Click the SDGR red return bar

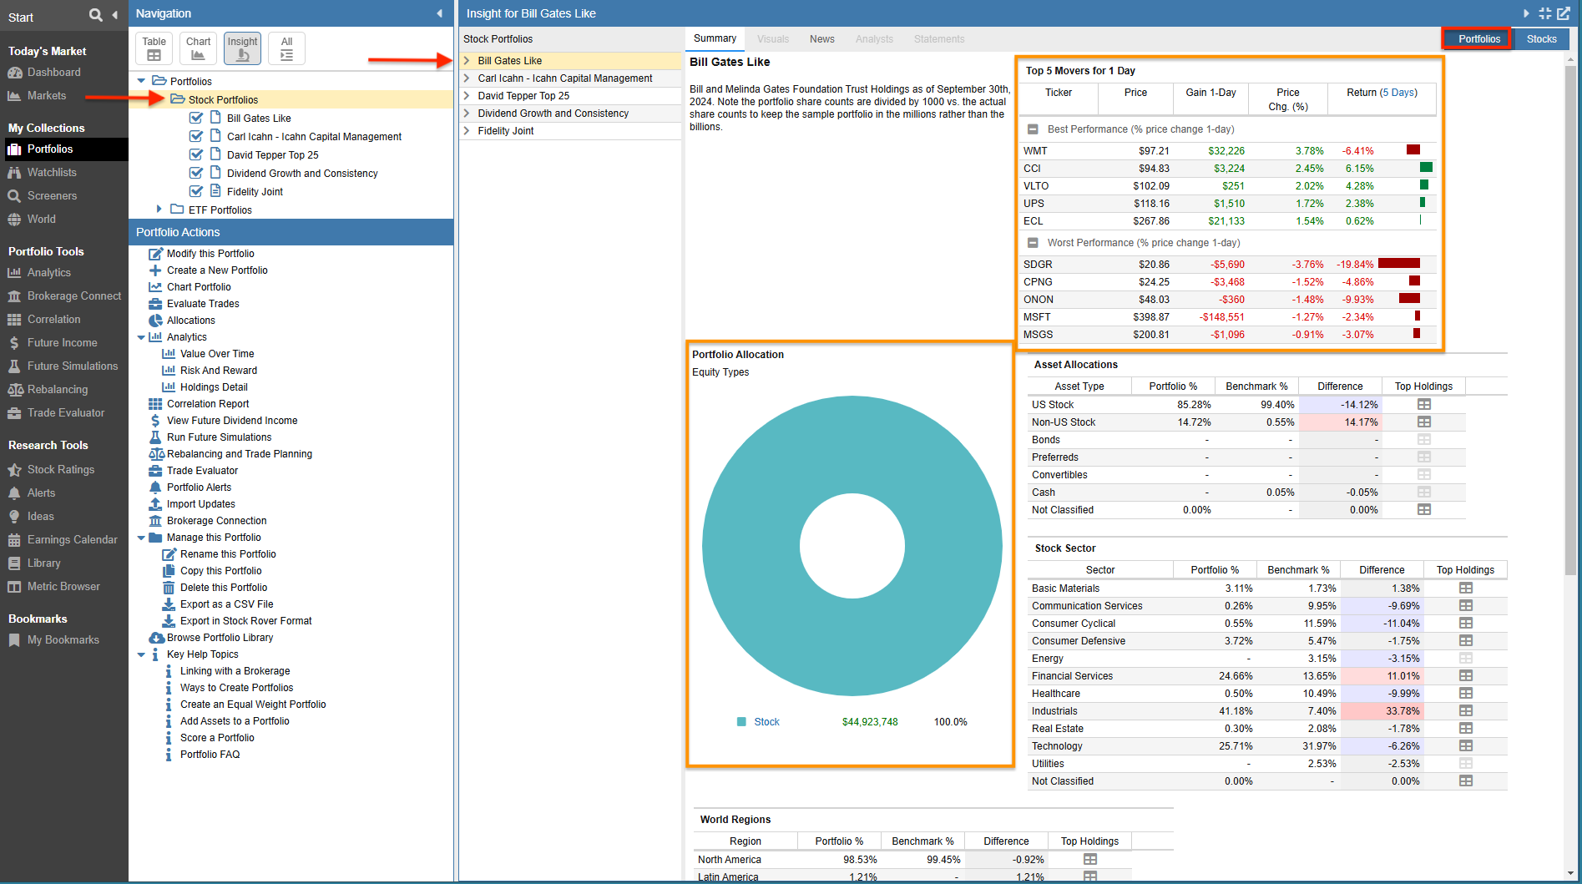pos(1398,264)
